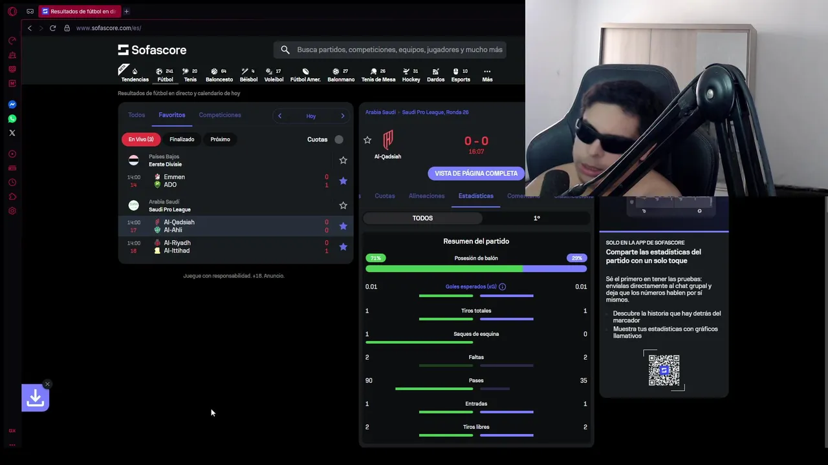The width and height of the screenshot is (828, 465).
Task: Open Messenger in Opera sidebar
Action: [12, 104]
